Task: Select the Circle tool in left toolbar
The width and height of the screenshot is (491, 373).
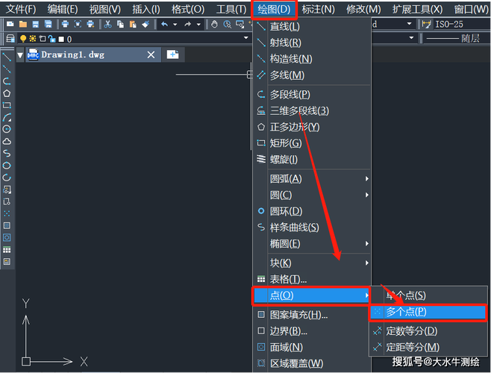Action: (7, 129)
